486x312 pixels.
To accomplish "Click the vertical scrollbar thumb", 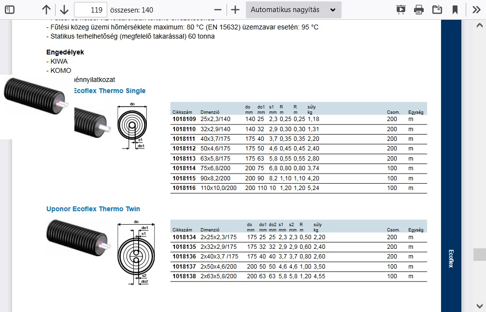I will tap(479, 254).
